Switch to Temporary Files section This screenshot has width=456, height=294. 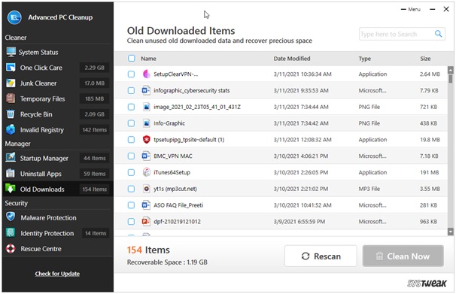(x=58, y=99)
